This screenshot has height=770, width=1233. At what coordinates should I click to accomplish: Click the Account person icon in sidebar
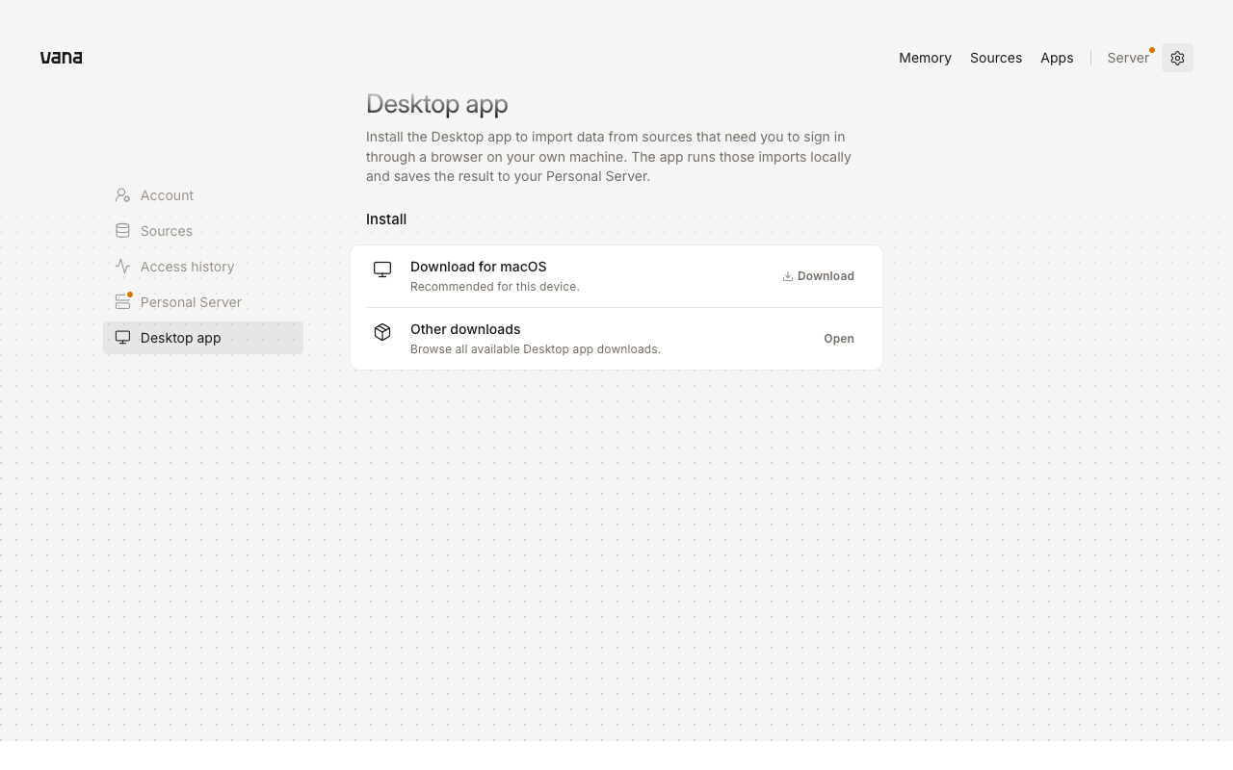click(122, 195)
